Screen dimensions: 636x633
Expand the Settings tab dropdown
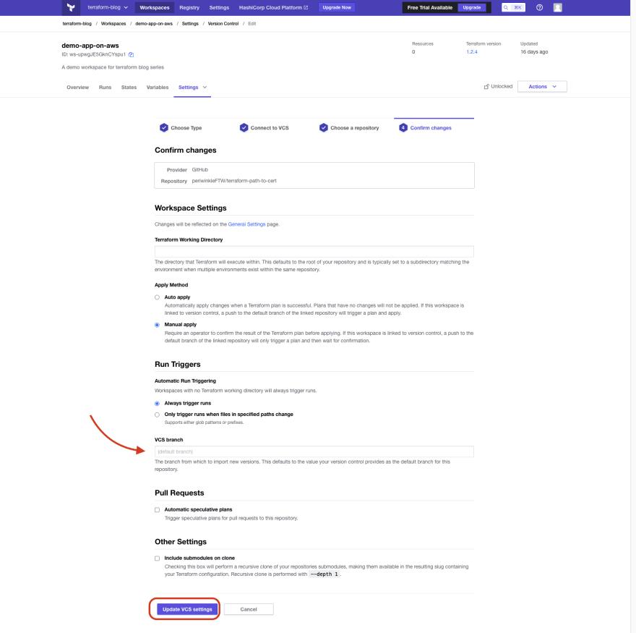(x=192, y=88)
